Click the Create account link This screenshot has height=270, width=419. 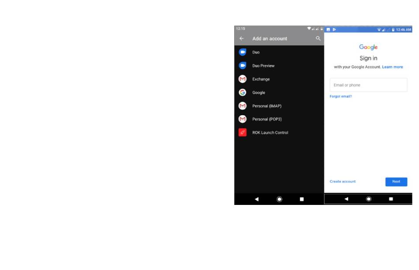342,181
